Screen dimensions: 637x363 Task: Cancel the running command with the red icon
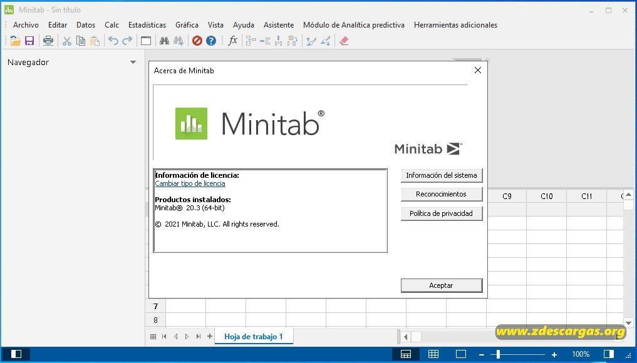click(197, 41)
